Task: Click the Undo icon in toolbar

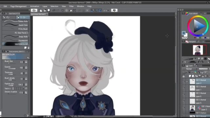Action: (x=54, y=10)
